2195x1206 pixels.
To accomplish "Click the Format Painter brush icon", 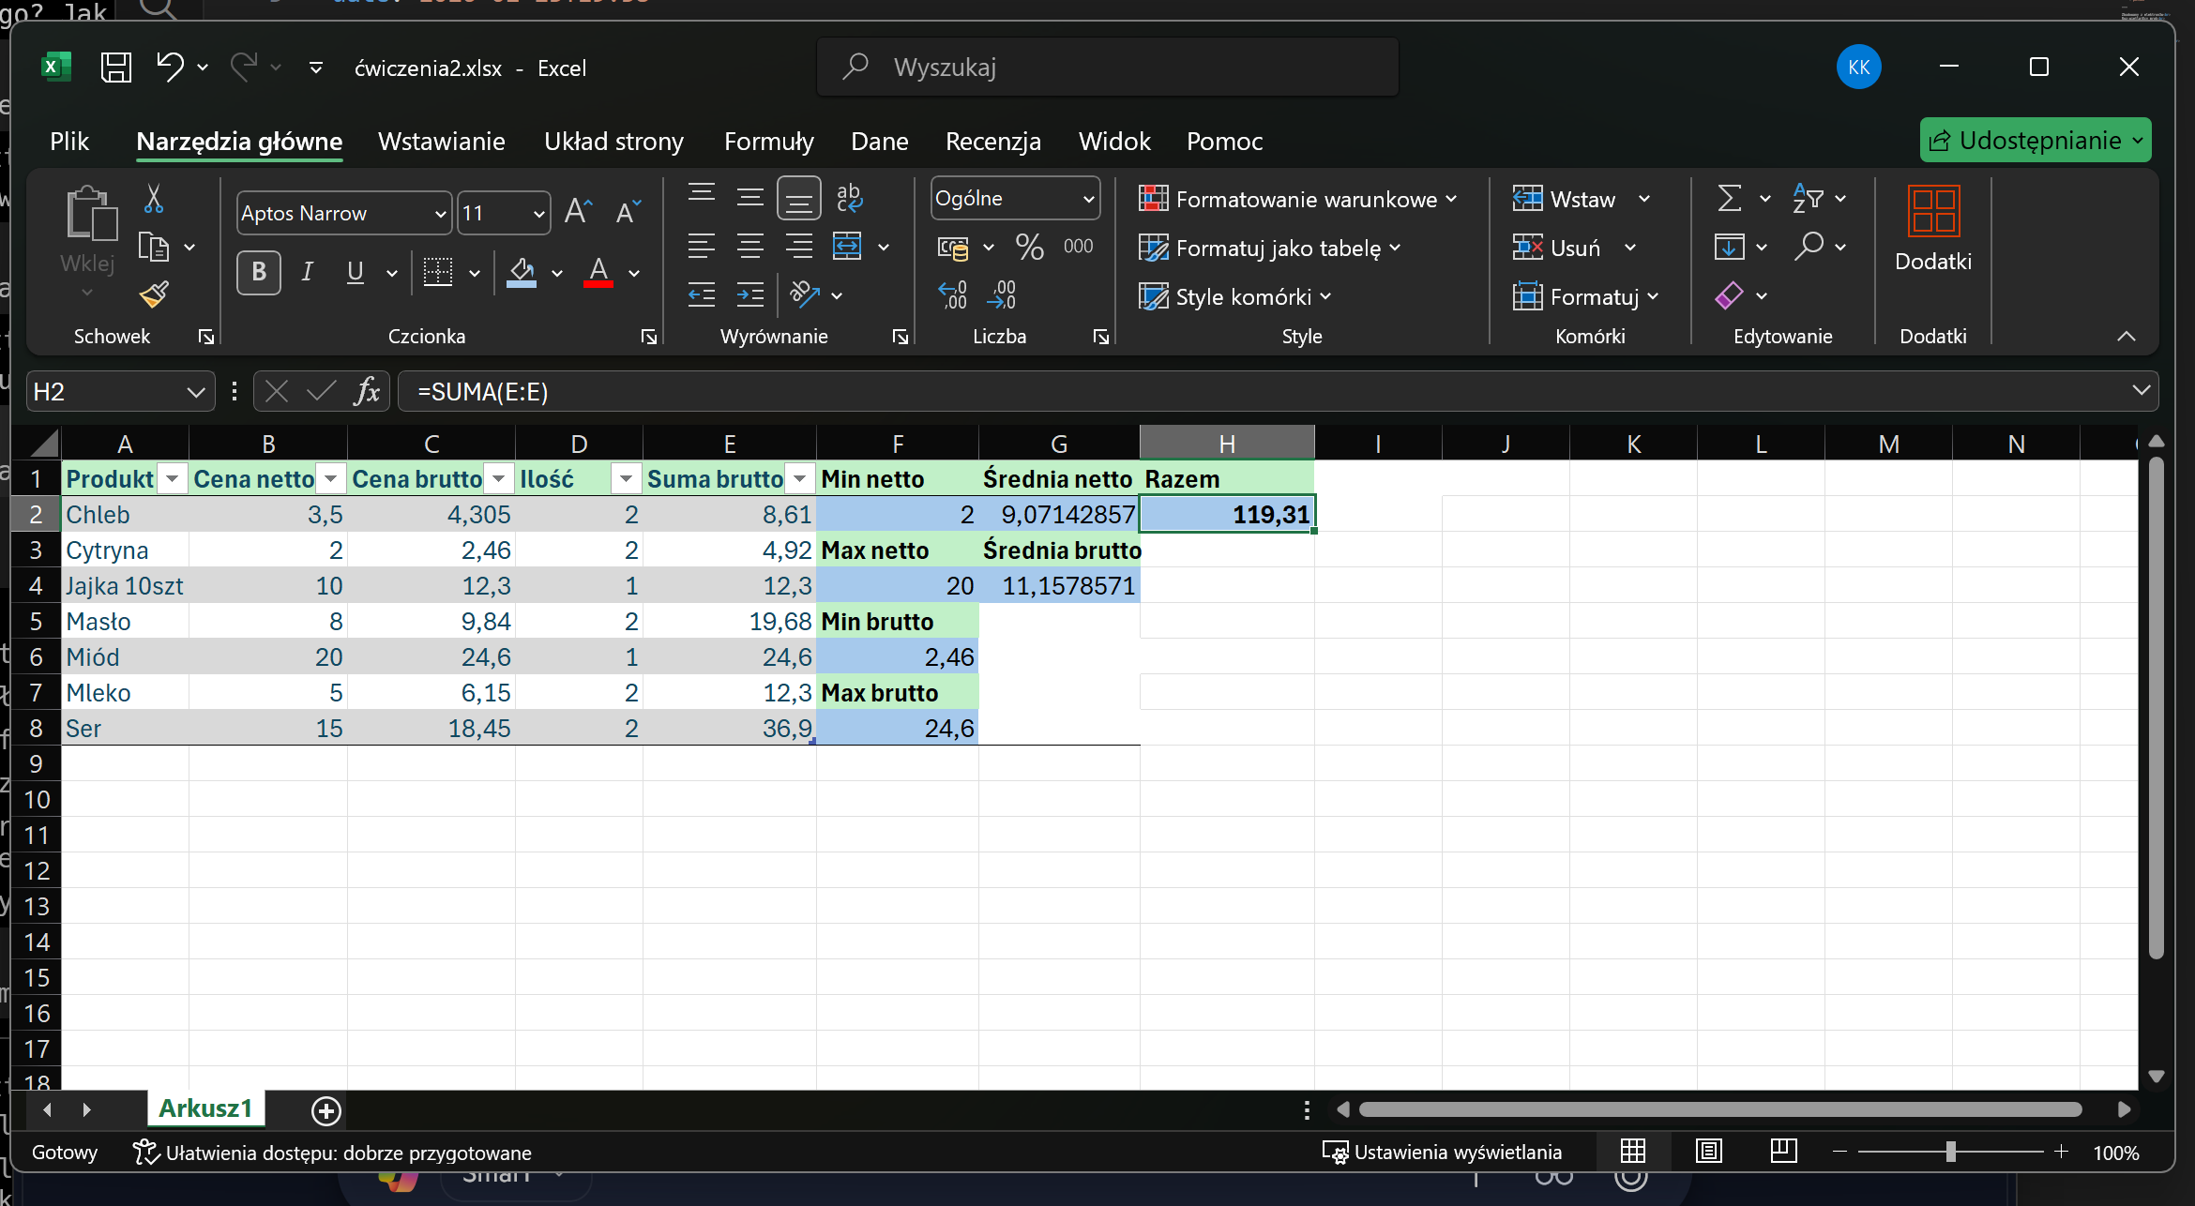I will [154, 295].
